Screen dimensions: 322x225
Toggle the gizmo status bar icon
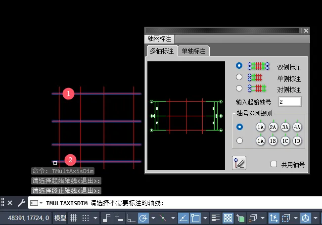(x=305, y=218)
